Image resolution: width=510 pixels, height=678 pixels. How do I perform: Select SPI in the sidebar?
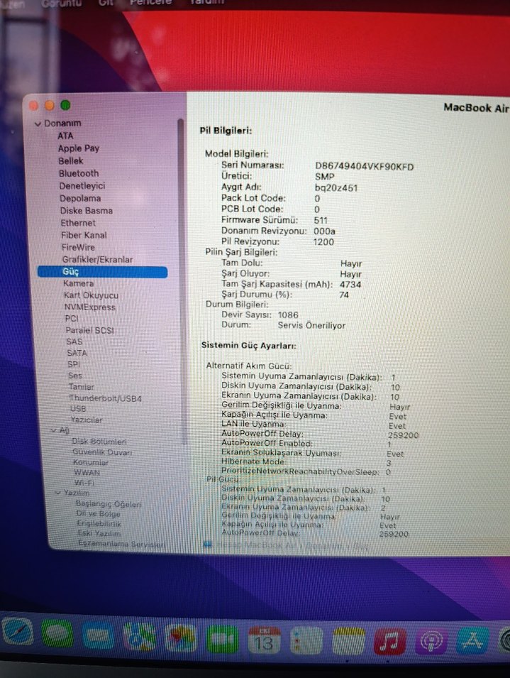point(73,364)
